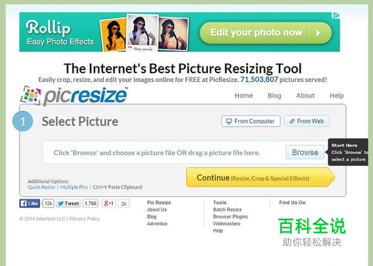Open Help from the top navigation

[x=336, y=96]
